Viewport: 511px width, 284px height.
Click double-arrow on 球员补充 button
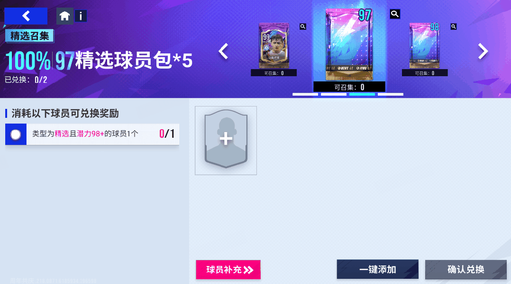(x=248, y=270)
